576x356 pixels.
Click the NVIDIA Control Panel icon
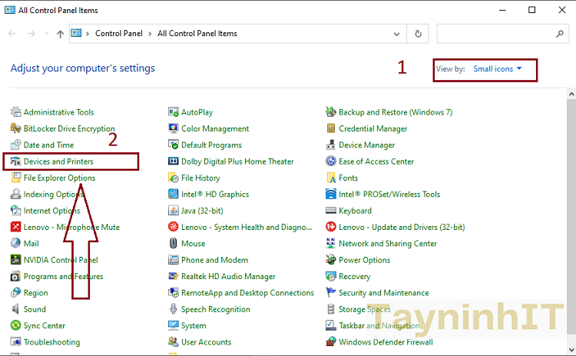click(x=15, y=260)
